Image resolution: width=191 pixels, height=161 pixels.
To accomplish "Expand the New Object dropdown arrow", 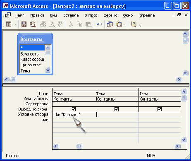I will [x=125, y=24].
